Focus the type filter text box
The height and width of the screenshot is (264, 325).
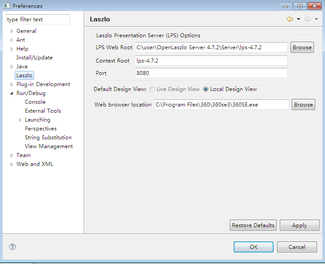pyautogui.click(x=38, y=20)
